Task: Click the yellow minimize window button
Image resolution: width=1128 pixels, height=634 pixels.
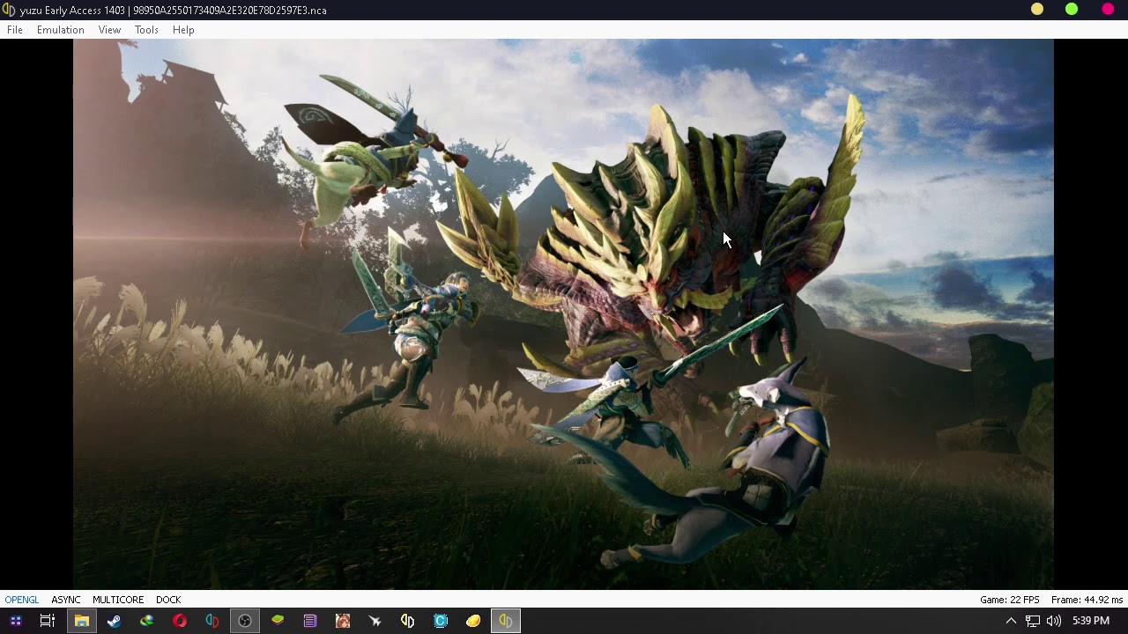Action: point(1037,10)
